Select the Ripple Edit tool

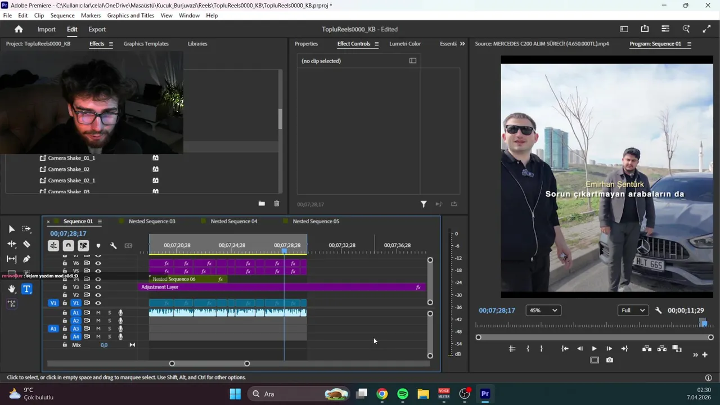(11, 244)
